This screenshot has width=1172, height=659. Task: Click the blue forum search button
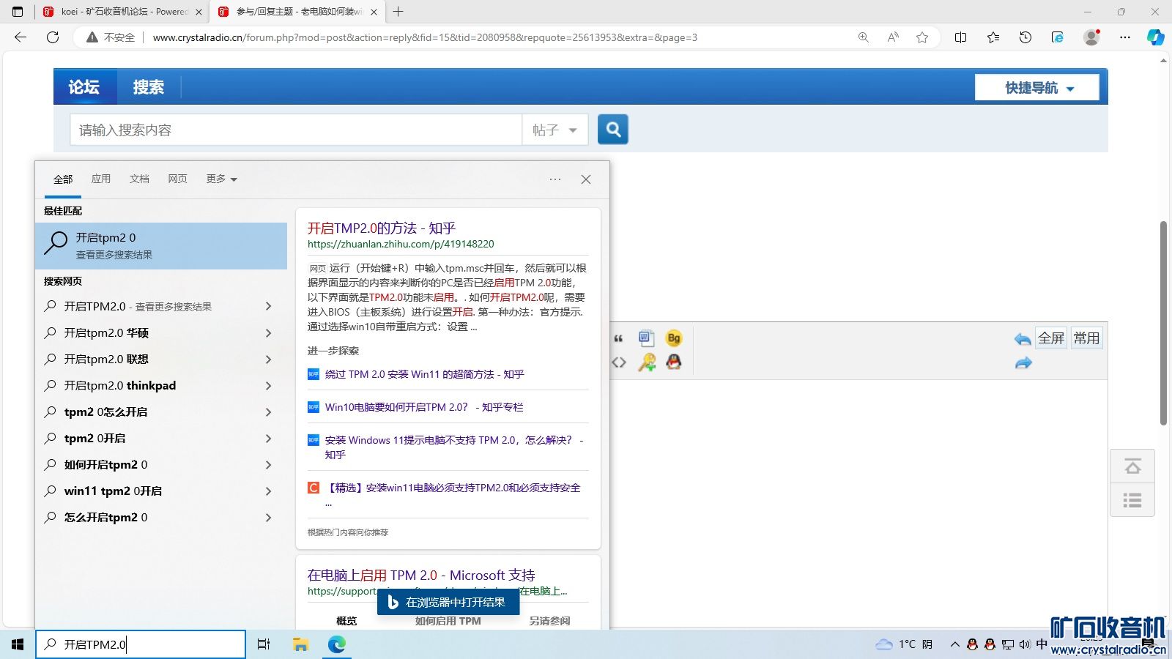613,130
